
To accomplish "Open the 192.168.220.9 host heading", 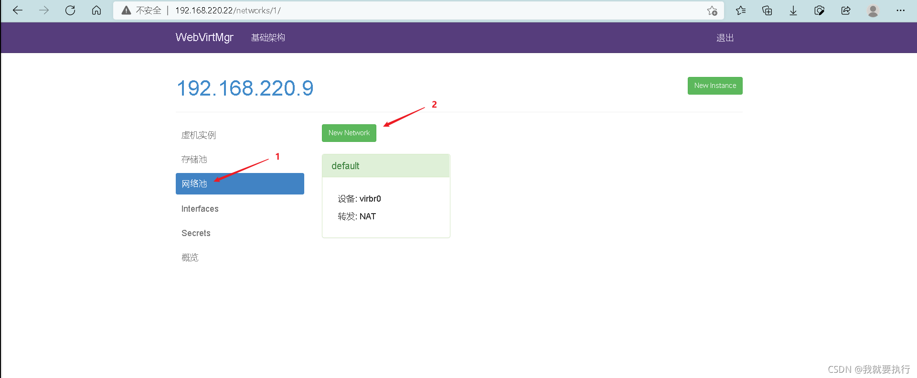I will click(x=245, y=88).
